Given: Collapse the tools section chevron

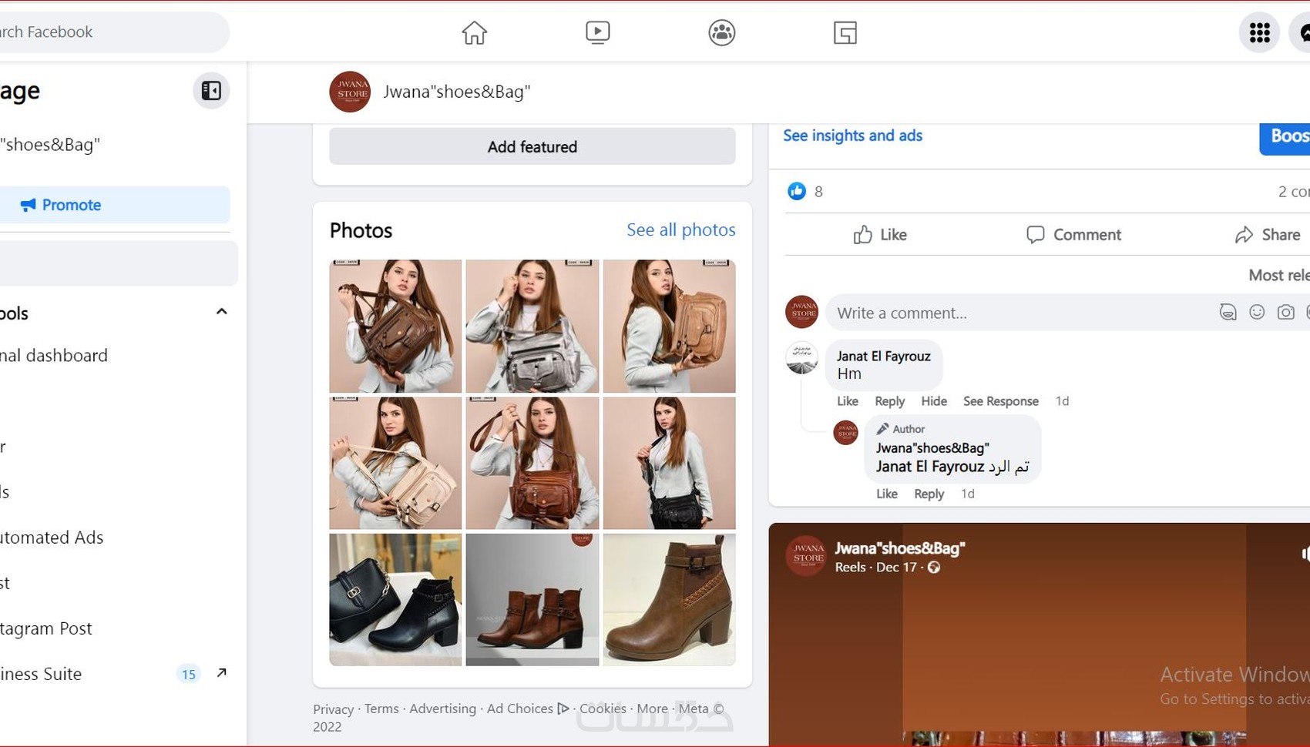Looking at the screenshot, I should [221, 312].
